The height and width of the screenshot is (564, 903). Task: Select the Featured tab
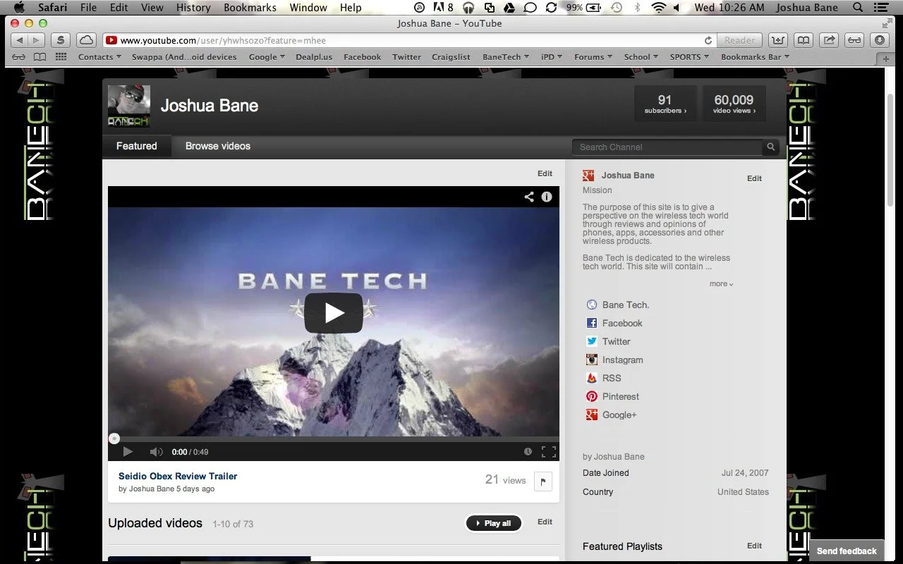tap(137, 146)
